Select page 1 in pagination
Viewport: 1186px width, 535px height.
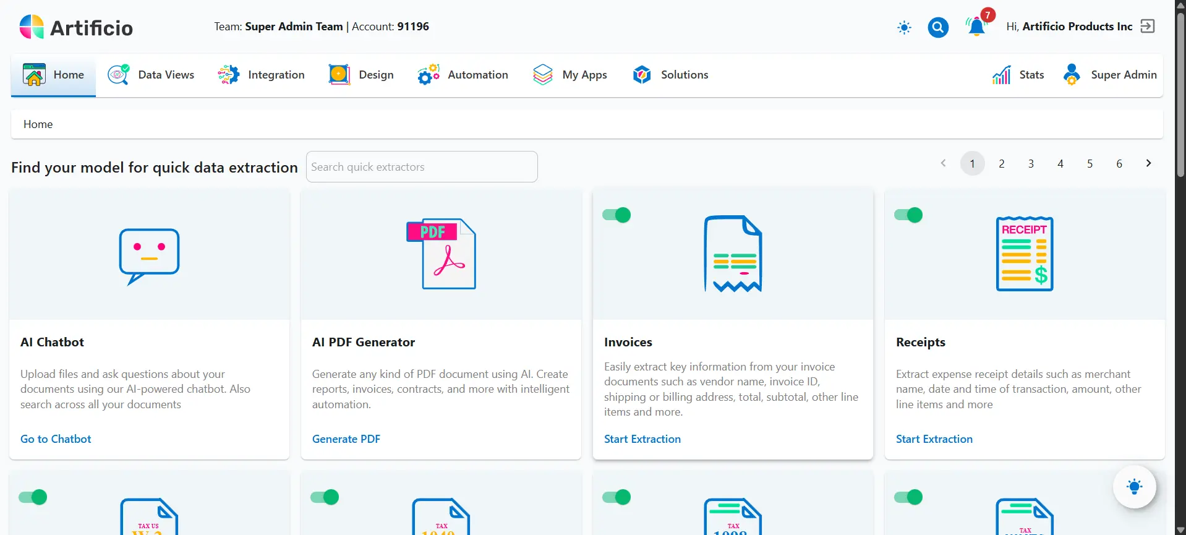pyautogui.click(x=972, y=163)
